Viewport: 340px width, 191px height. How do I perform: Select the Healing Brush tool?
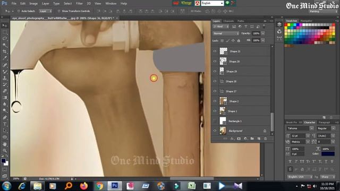(x=5, y=65)
